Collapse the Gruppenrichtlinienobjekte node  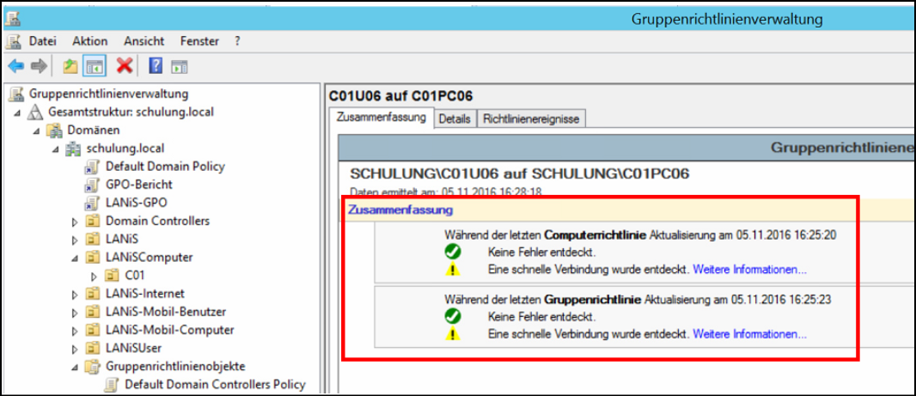pos(76,368)
